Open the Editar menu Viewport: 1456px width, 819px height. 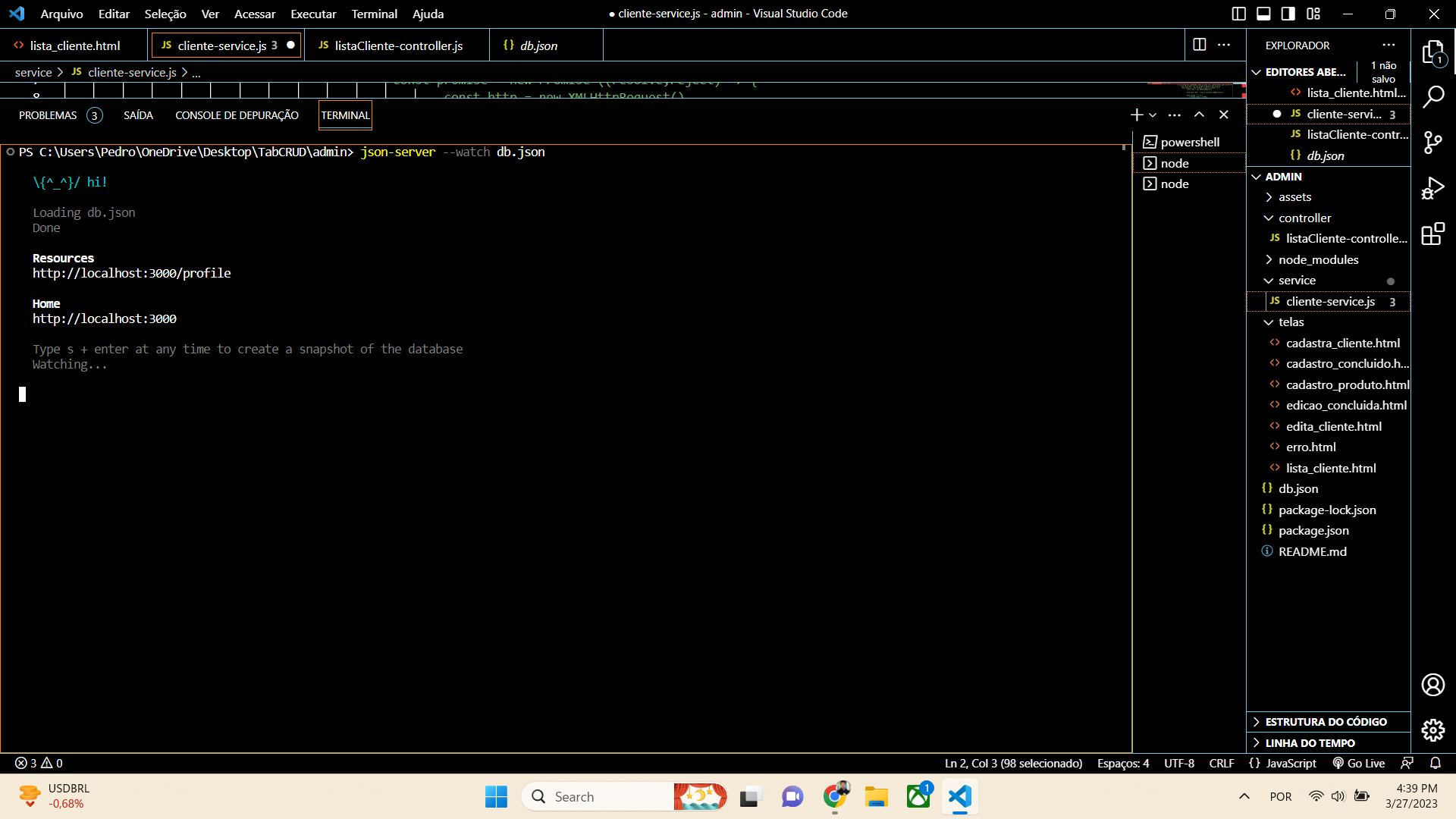tap(114, 14)
